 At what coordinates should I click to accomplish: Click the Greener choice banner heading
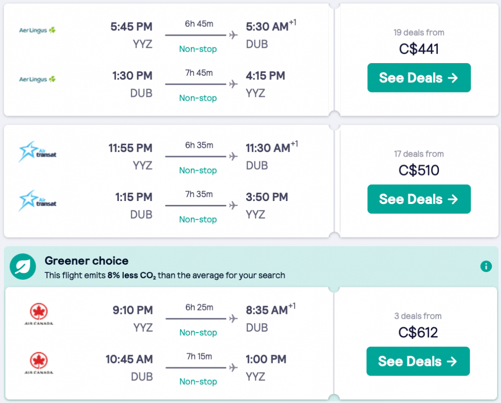(87, 261)
